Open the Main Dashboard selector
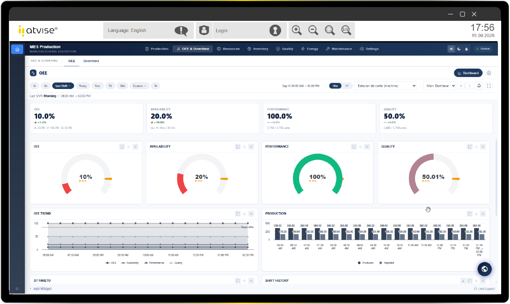This screenshot has width=510, height=304. pos(440,86)
